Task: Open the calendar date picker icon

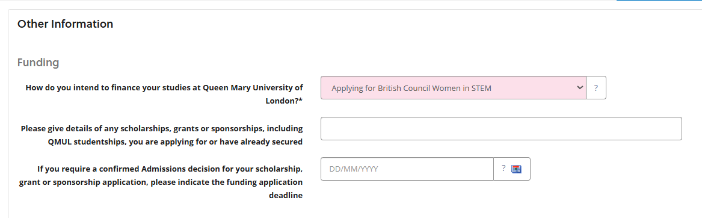Action: (x=516, y=169)
